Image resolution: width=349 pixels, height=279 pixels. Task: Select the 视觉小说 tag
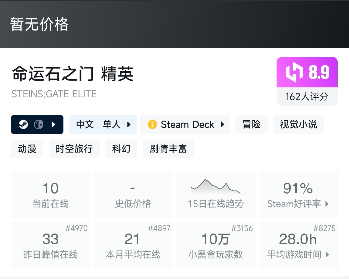pos(298,125)
